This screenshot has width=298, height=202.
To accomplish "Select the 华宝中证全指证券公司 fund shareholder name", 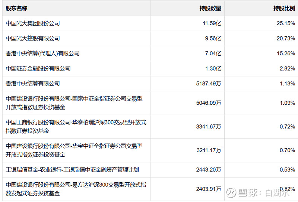I will [74, 150].
